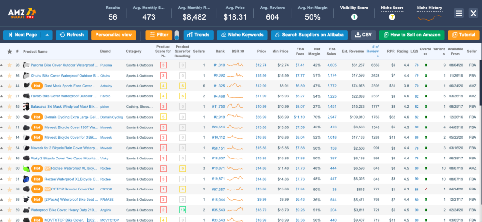482x222 pixels.
Task: Favorite the Anglink Waterproof Bike Cover star
Action: pyautogui.click(x=9, y=210)
